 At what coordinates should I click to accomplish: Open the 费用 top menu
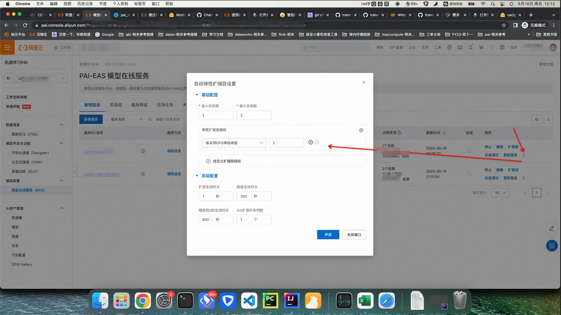tap(380, 48)
